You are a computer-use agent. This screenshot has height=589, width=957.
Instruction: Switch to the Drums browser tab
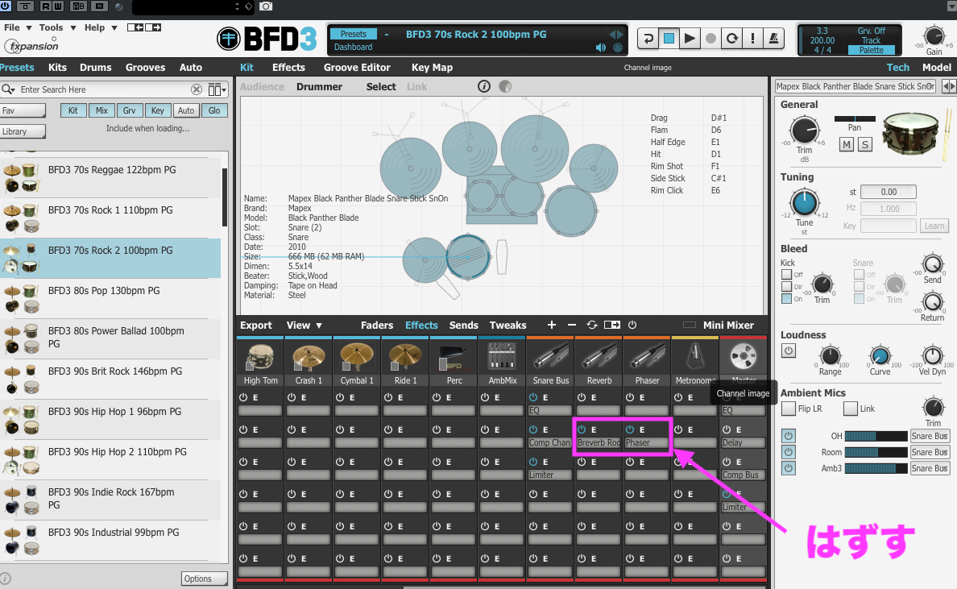click(x=96, y=67)
